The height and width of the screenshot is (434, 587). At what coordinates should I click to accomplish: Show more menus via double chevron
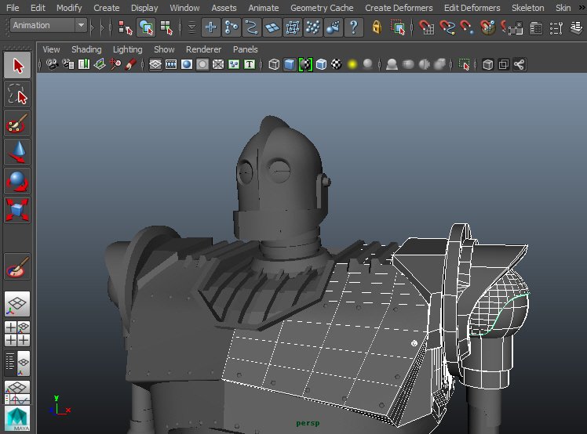pos(582,8)
